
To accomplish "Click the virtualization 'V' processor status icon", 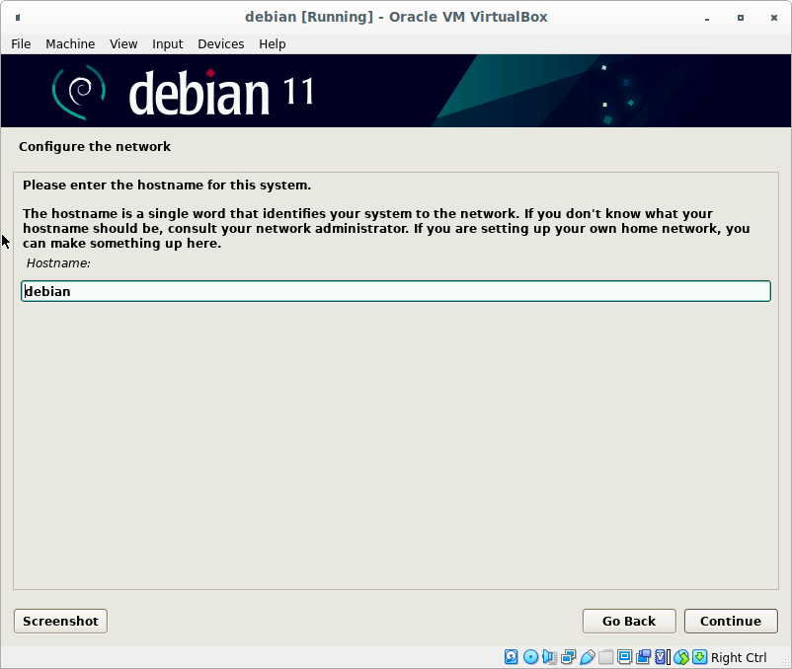I will pos(662,657).
